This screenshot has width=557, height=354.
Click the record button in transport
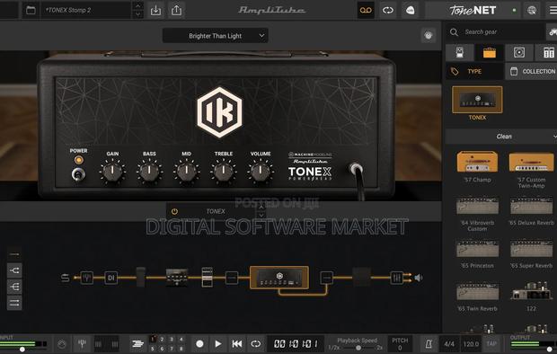click(199, 344)
